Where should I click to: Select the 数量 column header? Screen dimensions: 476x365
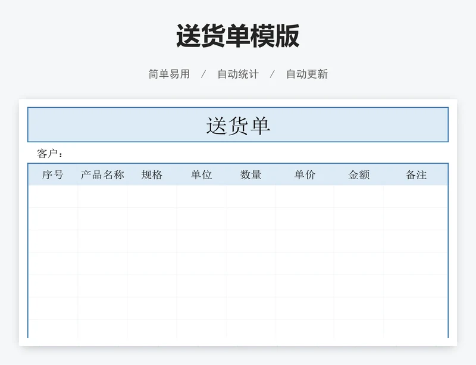click(x=250, y=174)
